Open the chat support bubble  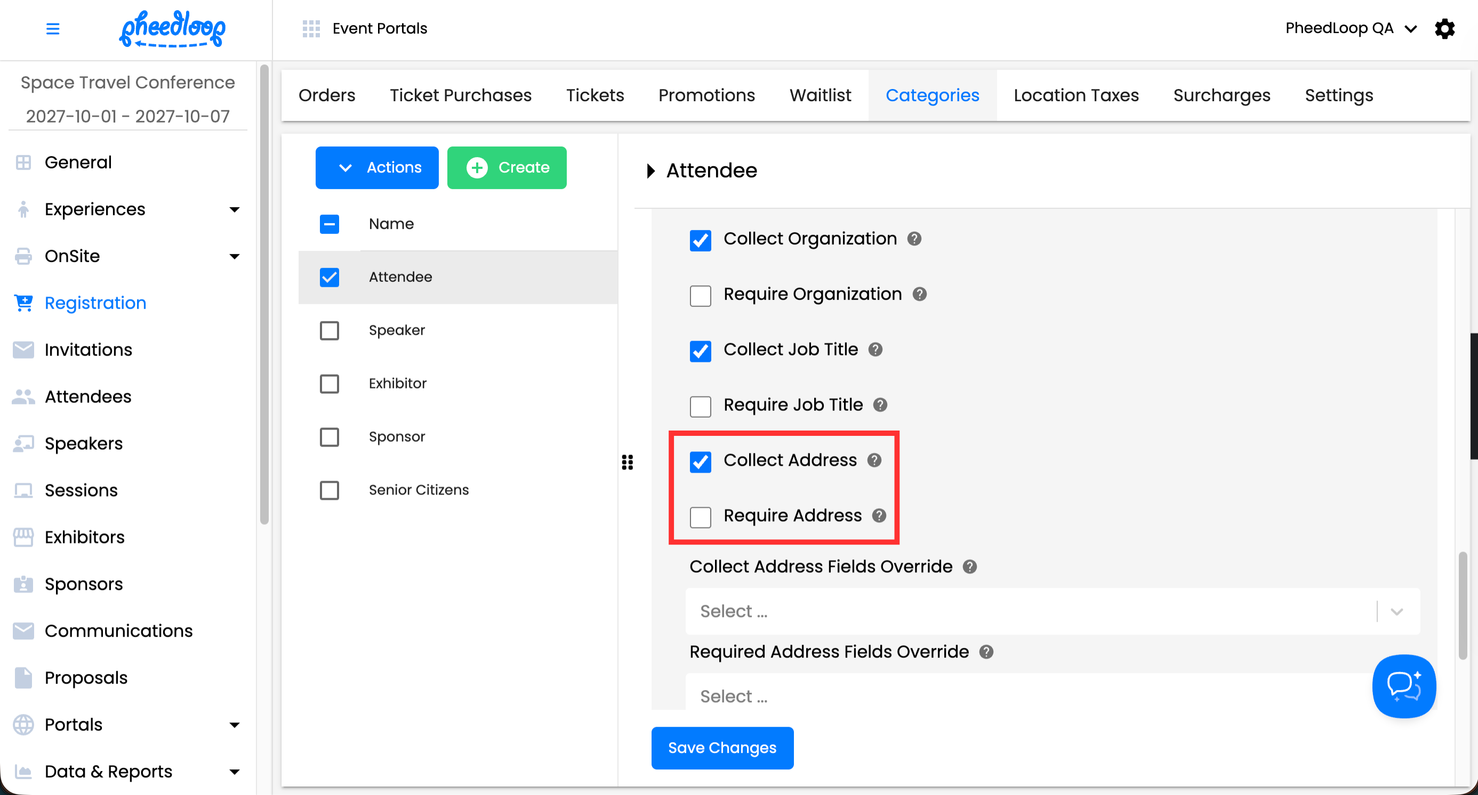pyautogui.click(x=1403, y=686)
